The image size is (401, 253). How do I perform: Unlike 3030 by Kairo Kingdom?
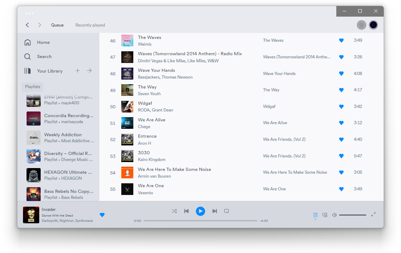(341, 156)
